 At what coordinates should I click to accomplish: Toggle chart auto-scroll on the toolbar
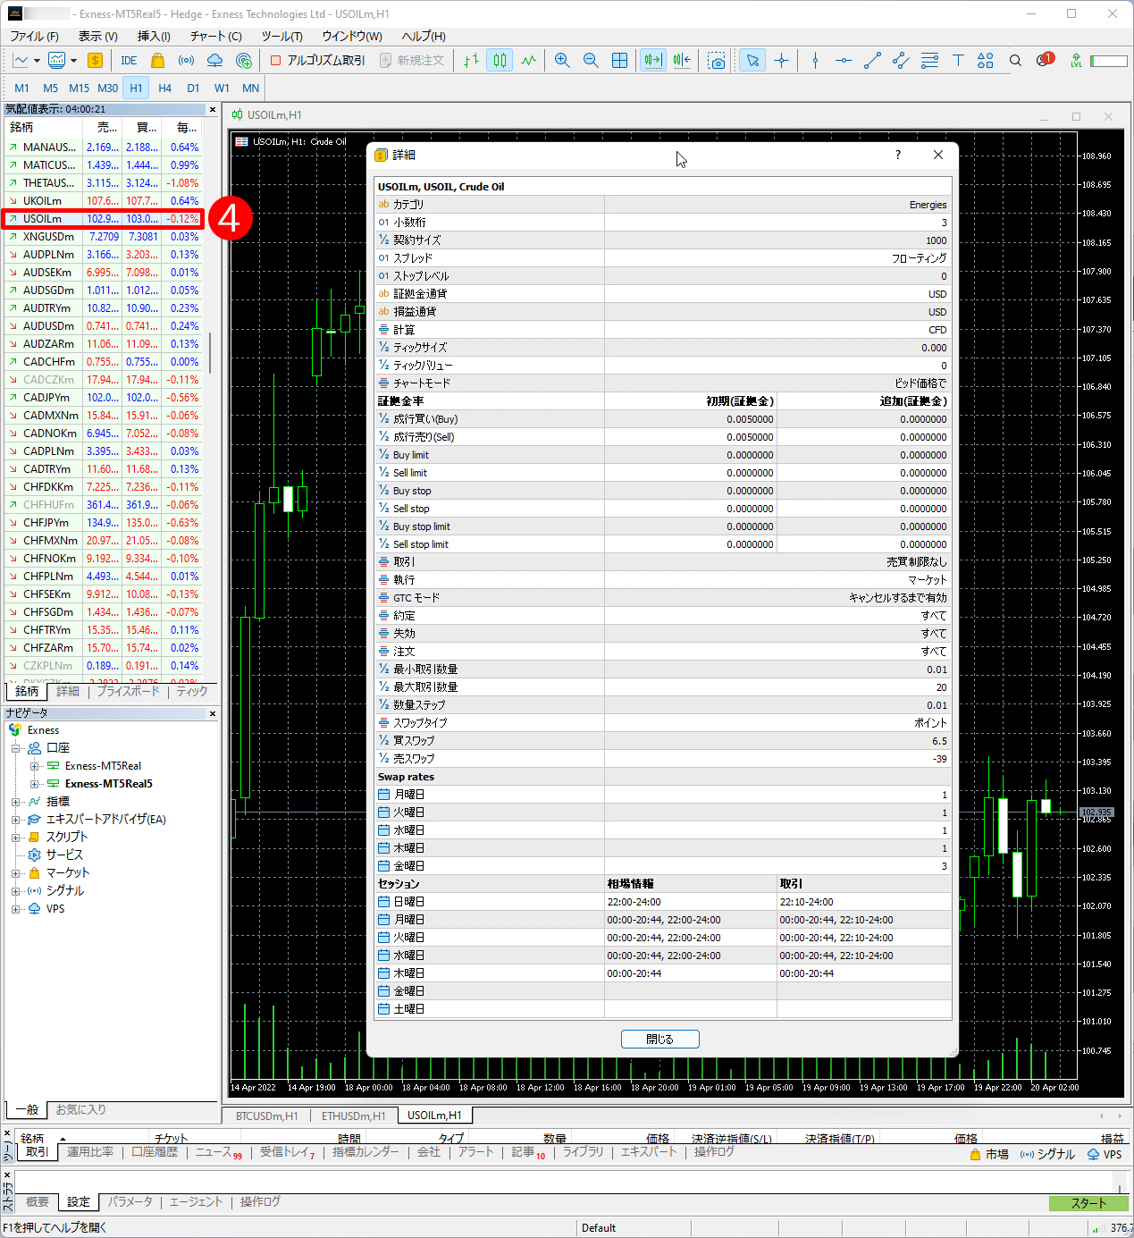(652, 61)
